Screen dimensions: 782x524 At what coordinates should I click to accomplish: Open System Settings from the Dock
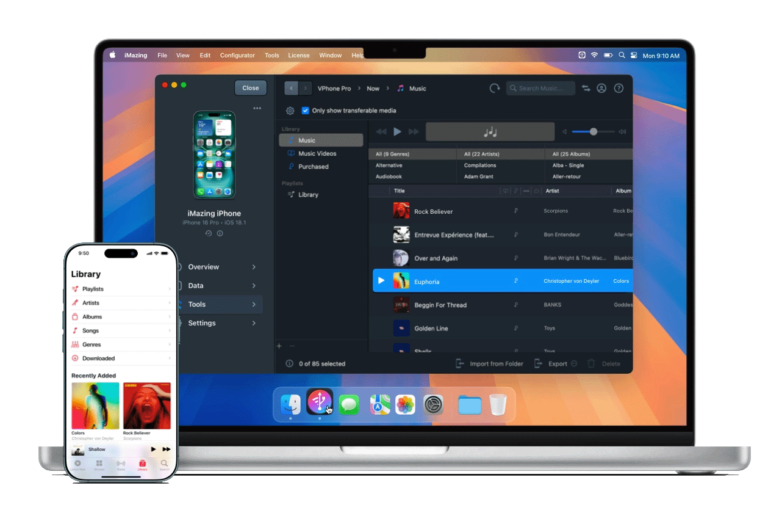(433, 404)
